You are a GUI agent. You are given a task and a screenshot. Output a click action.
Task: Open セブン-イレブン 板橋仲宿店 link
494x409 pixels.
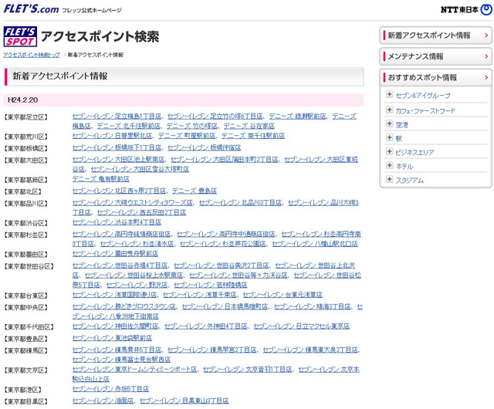tap(204, 148)
